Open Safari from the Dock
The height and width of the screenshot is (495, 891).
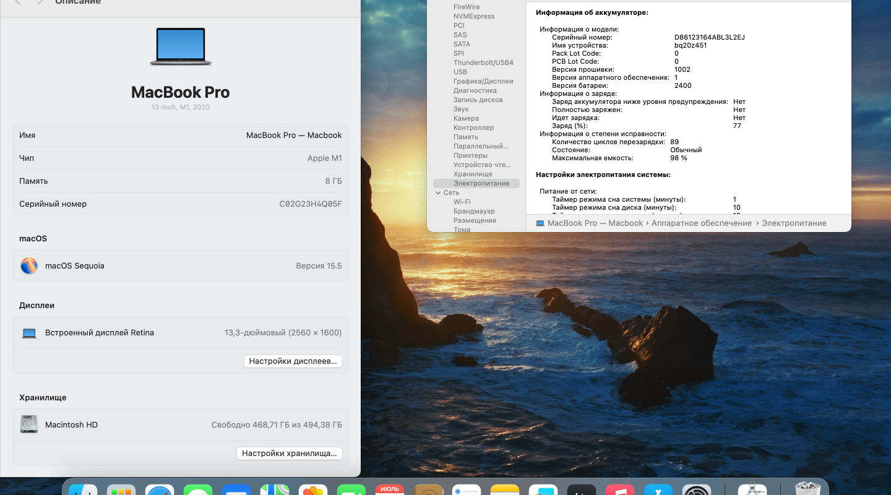pos(160,490)
